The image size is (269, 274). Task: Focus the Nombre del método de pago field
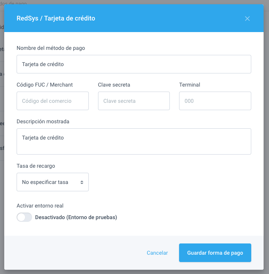pos(134,64)
